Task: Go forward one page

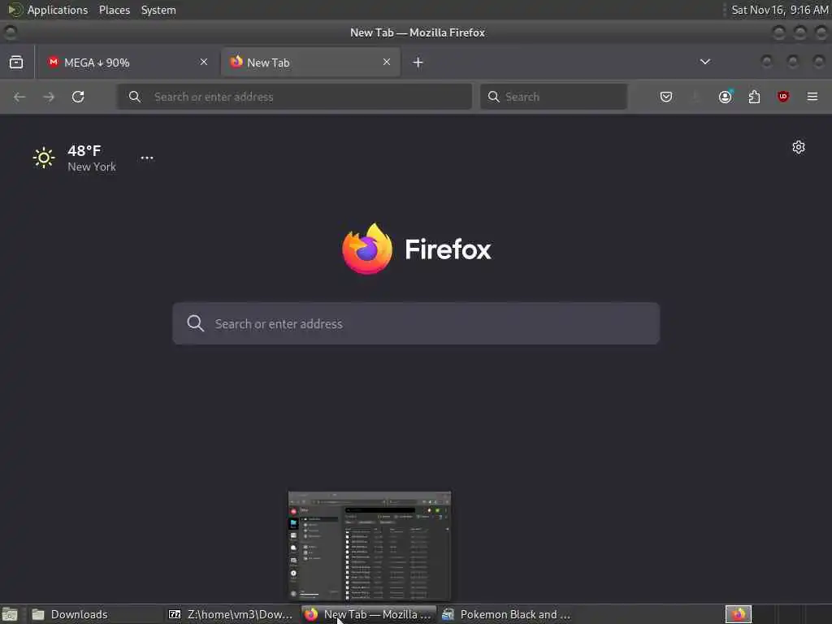Action: click(x=49, y=97)
